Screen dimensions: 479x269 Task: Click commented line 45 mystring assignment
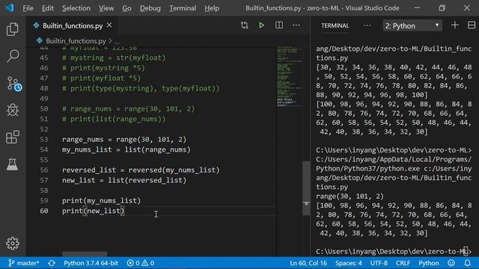click(114, 58)
